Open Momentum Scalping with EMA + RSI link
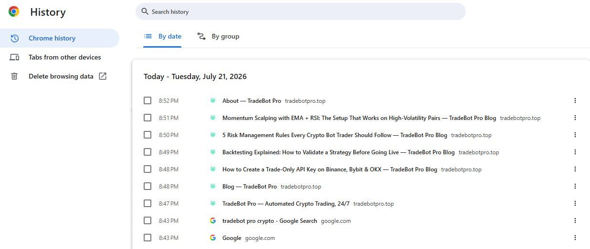590x249 pixels. tap(359, 118)
